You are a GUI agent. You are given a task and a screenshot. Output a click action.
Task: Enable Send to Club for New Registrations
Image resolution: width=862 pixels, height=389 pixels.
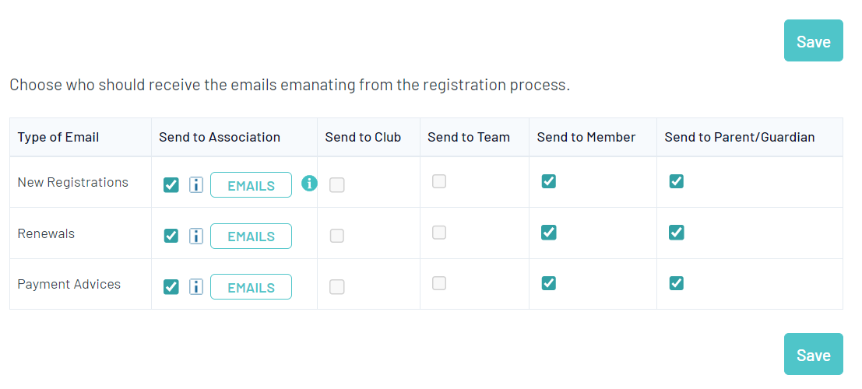pos(337,185)
